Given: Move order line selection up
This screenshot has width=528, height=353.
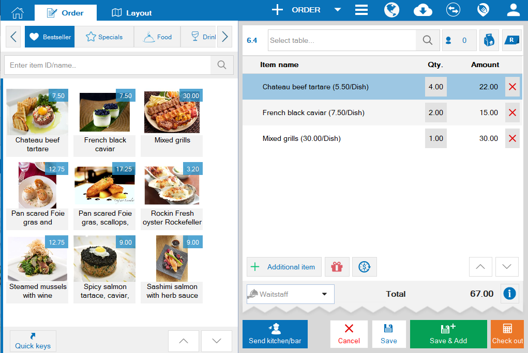Looking at the screenshot, I should 480,267.
